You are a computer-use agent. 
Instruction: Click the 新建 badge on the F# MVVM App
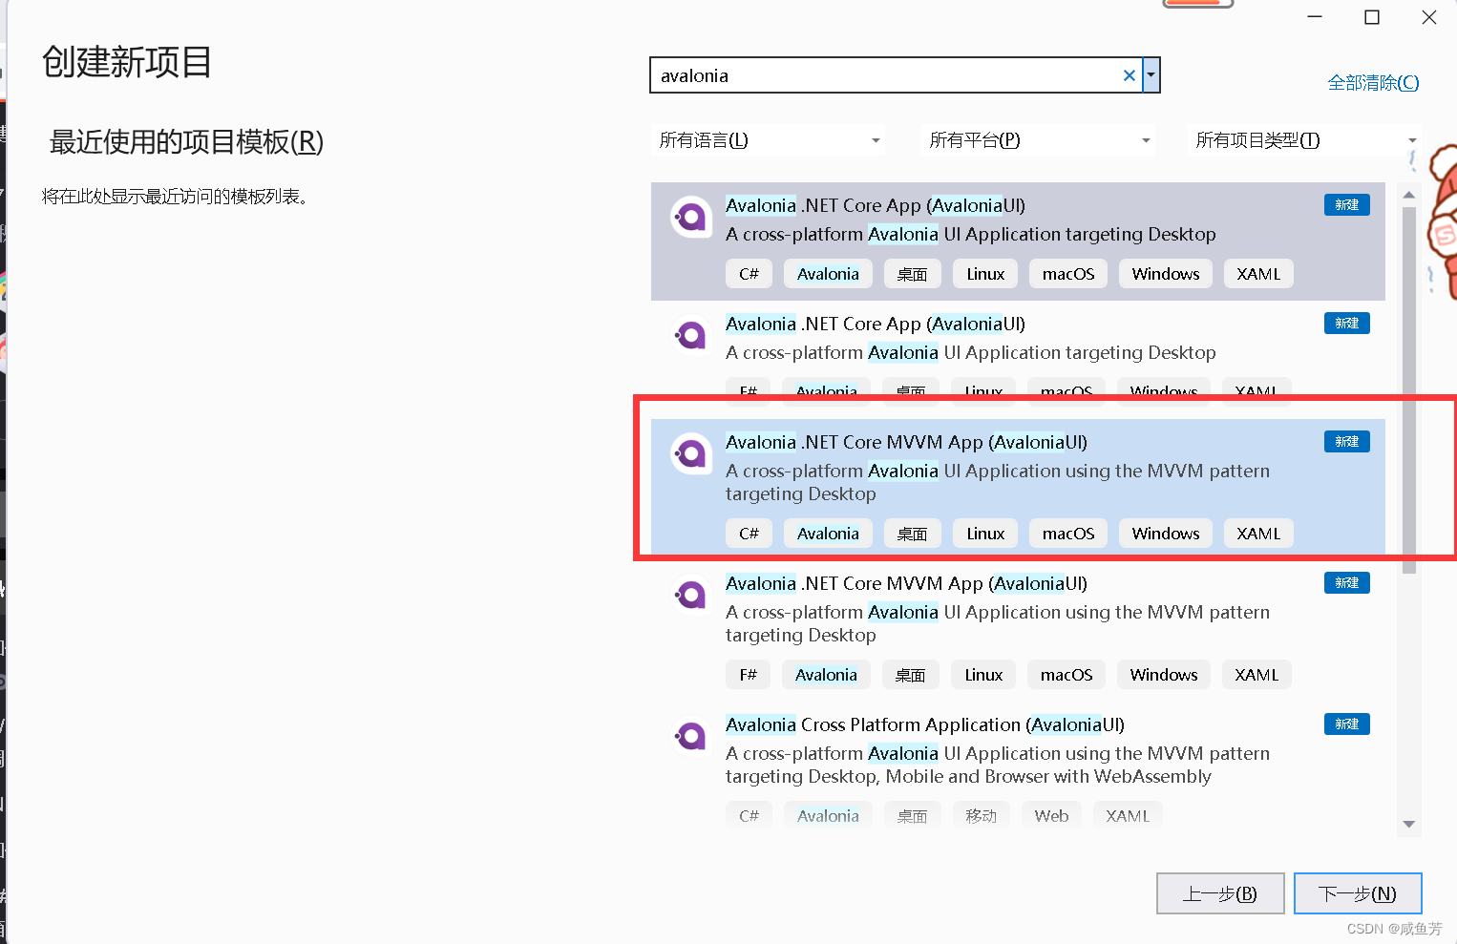pyautogui.click(x=1347, y=583)
